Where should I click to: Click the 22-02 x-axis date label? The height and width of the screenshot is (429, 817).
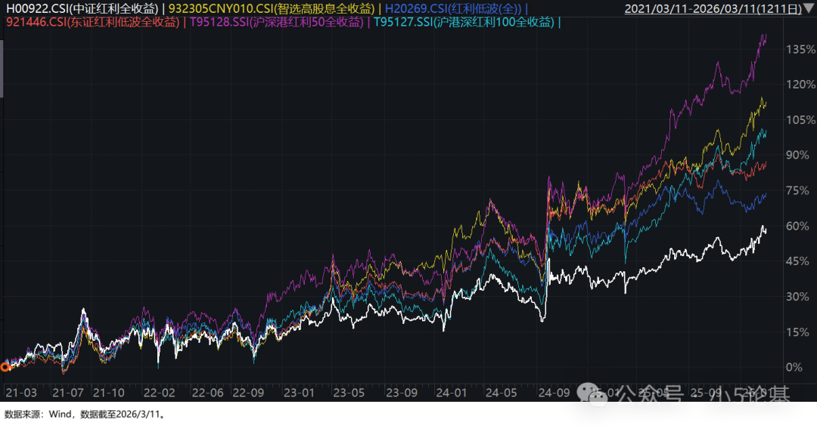[159, 394]
